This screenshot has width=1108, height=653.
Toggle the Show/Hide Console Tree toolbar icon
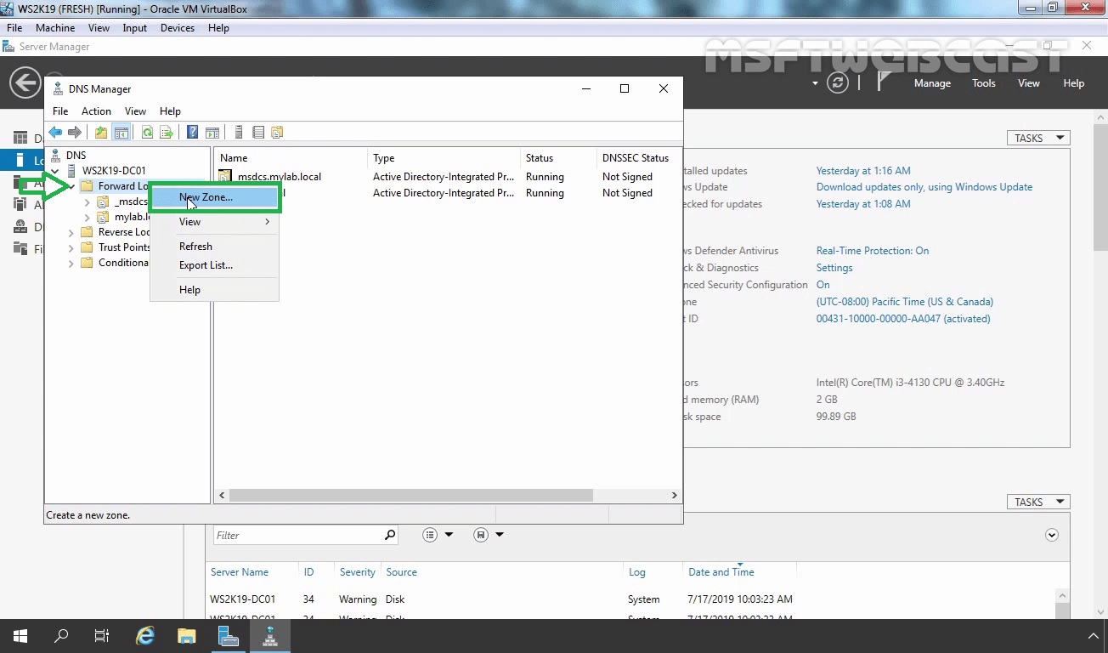pyautogui.click(x=121, y=133)
